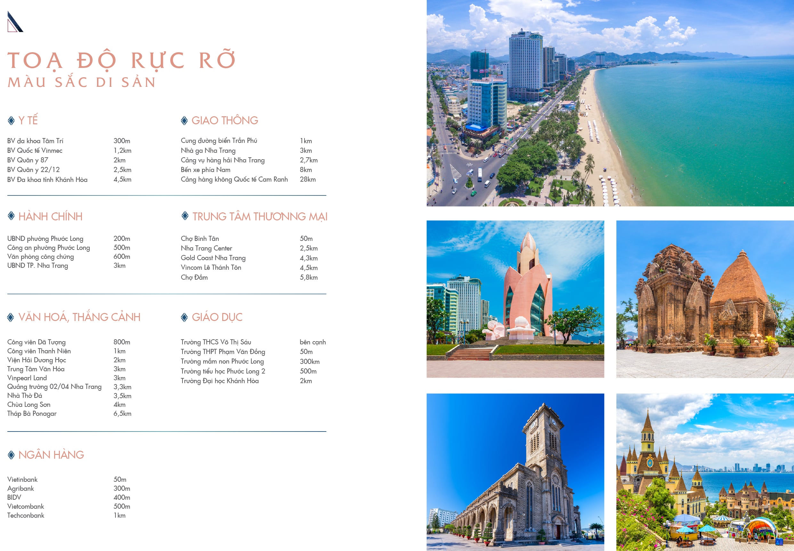Open the Ponagar brick towers photo
The image size is (794, 551).
(705, 299)
